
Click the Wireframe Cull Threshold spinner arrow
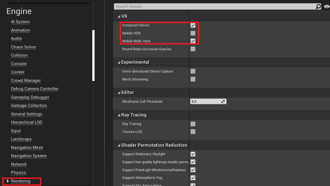click(x=223, y=101)
